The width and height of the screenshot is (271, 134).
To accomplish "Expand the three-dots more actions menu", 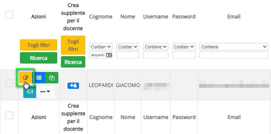I will pyautogui.click(x=45, y=92).
